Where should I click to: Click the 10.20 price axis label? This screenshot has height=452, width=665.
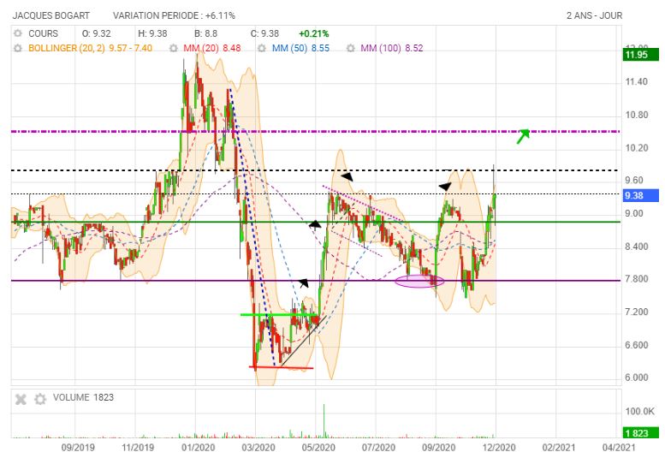tap(637, 148)
